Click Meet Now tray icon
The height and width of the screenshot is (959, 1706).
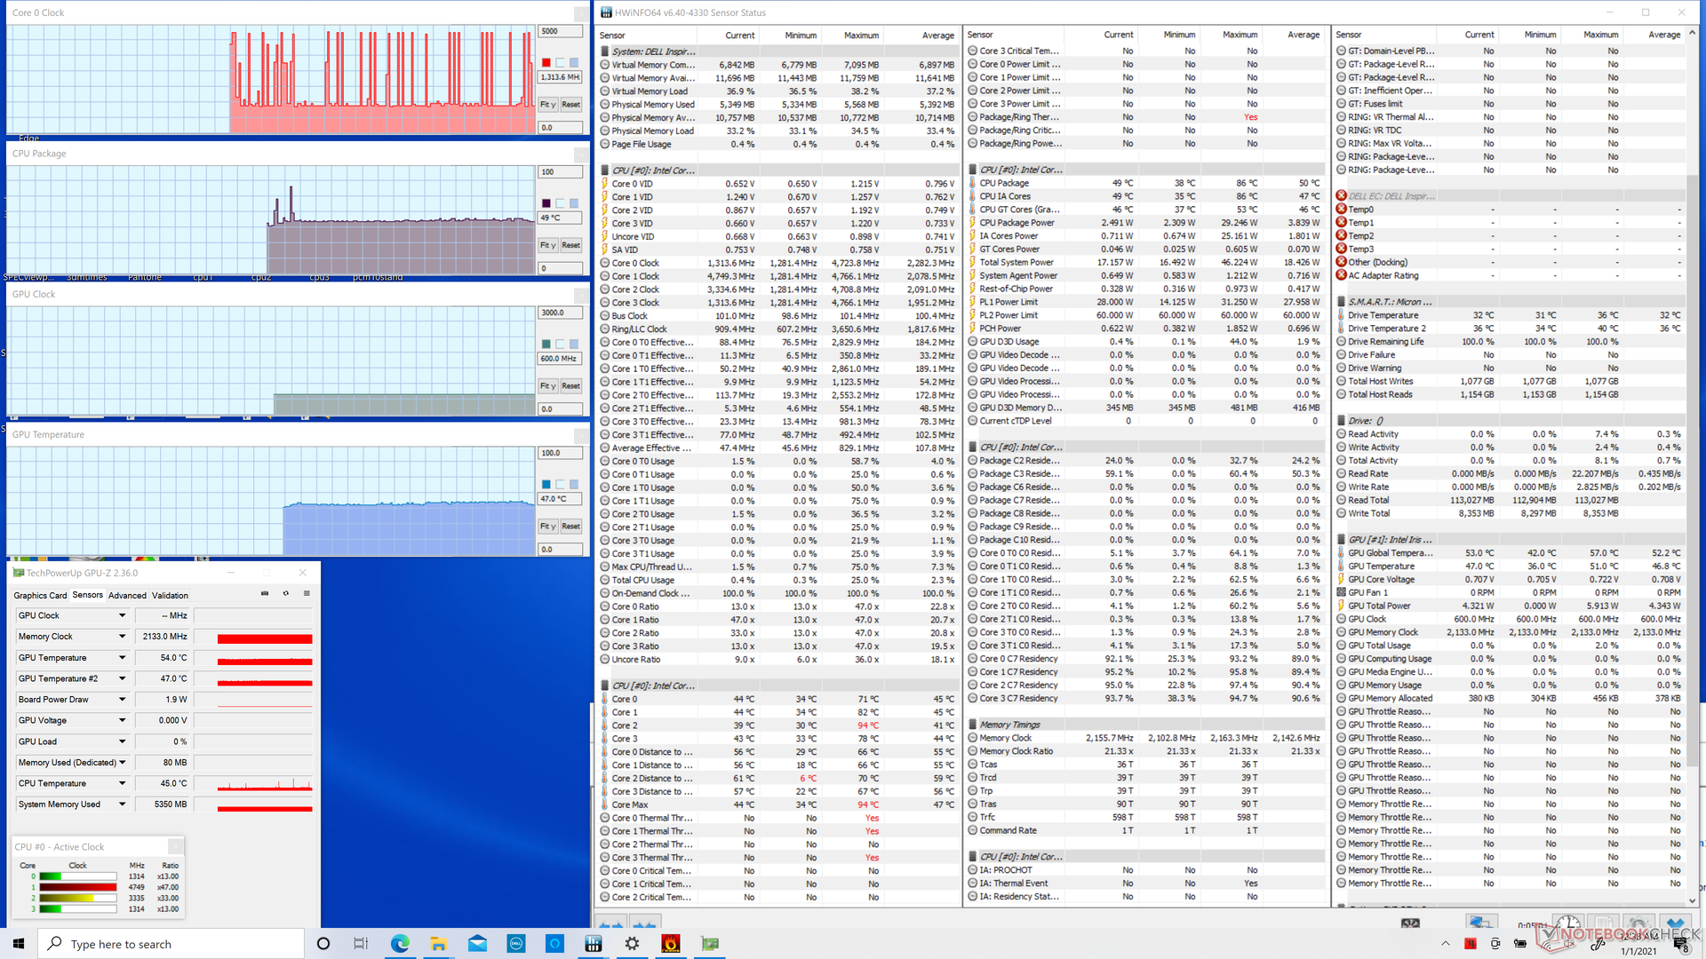(x=1495, y=944)
